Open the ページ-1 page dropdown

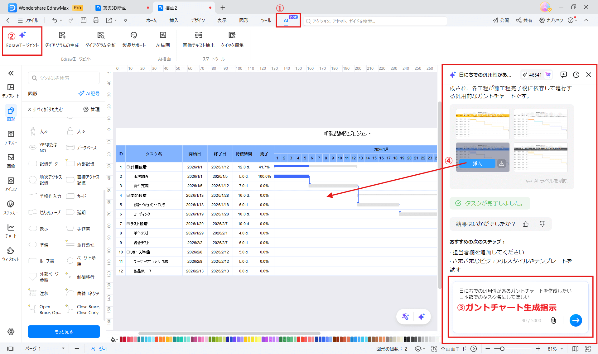click(64, 349)
